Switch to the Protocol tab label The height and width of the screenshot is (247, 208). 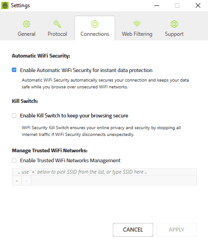pos(57,34)
